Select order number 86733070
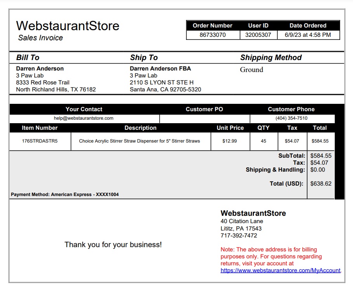This screenshot has height=289, width=353. (x=213, y=35)
